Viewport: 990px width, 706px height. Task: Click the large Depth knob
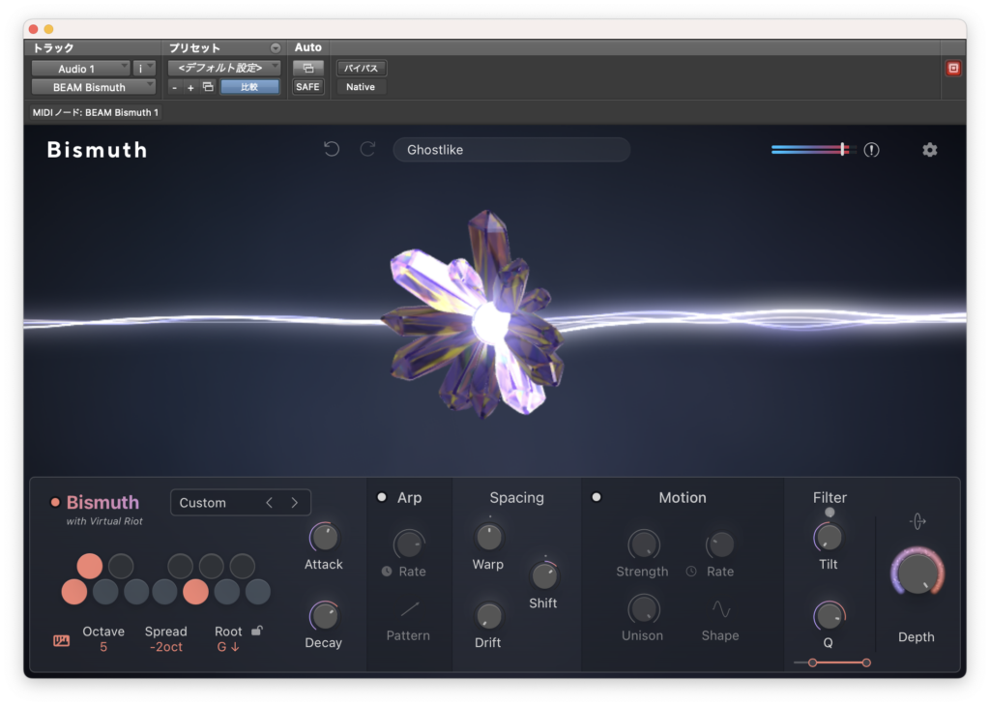pyautogui.click(x=917, y=574)
